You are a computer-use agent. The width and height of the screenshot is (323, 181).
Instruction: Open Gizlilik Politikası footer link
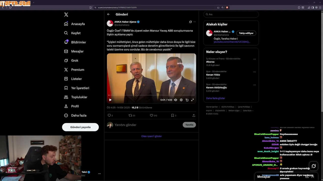[228, 107]
